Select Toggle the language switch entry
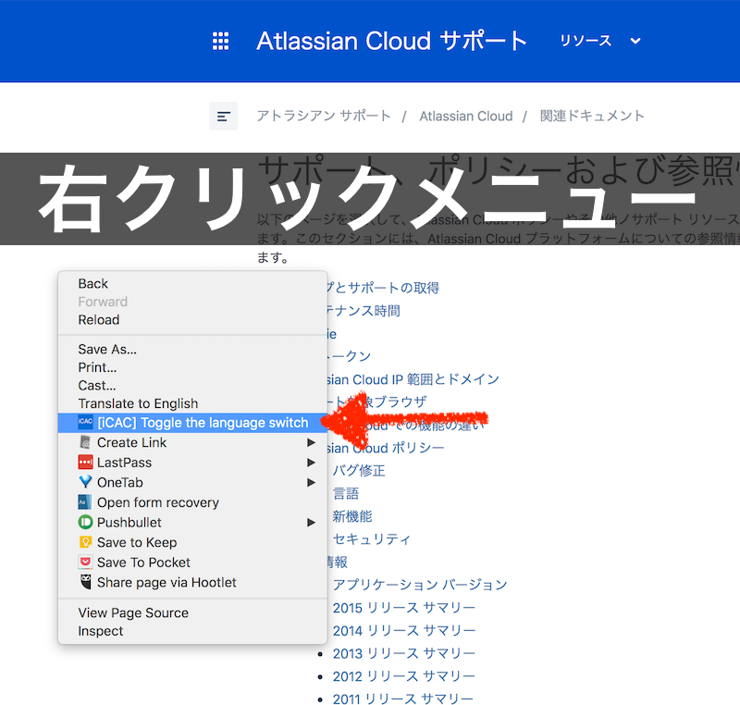Viewport: 740px width, 705px height. 192,423
